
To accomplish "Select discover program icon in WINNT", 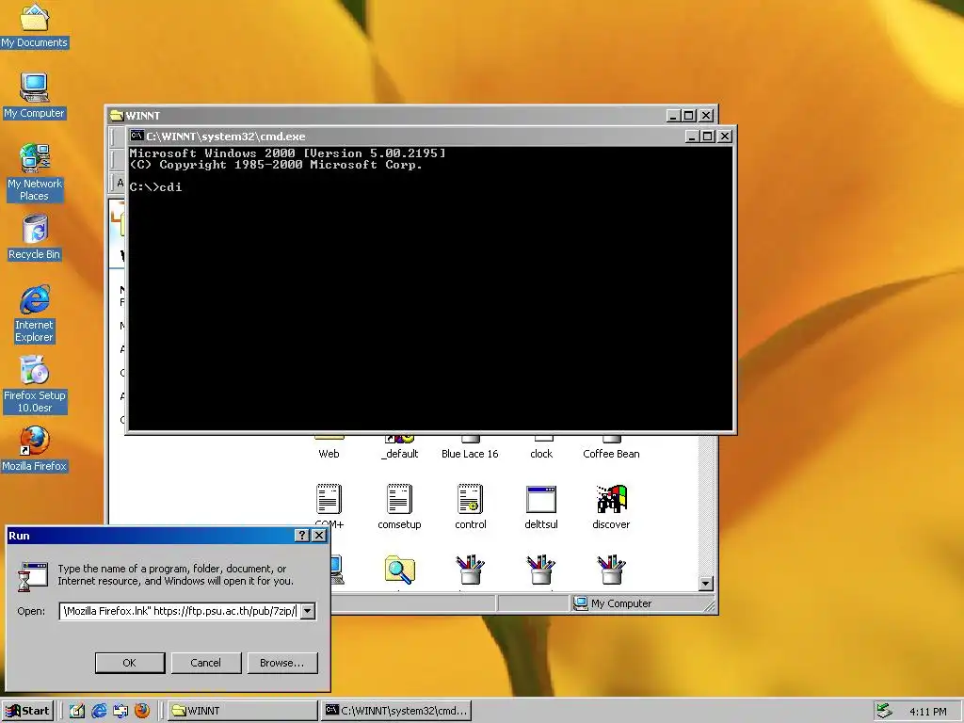I will point(611,506).
